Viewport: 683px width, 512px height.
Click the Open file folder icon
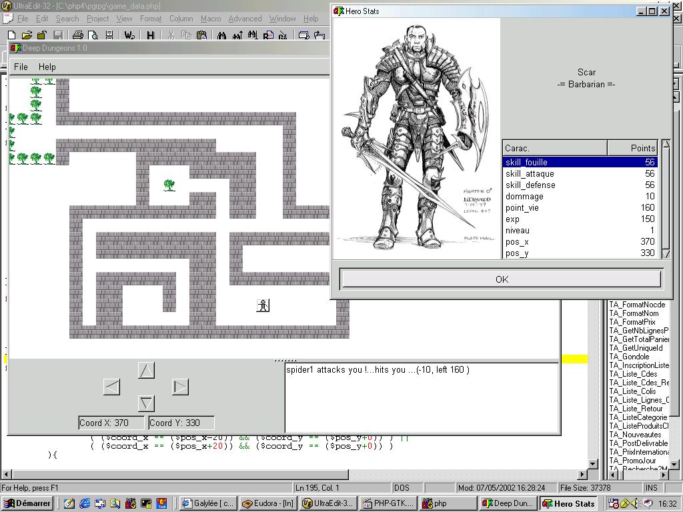pos(27,35)
